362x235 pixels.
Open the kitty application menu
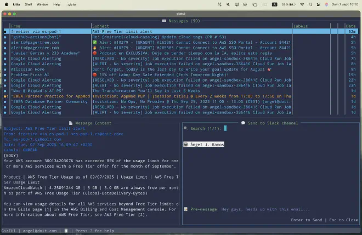[x=16, y=4]
